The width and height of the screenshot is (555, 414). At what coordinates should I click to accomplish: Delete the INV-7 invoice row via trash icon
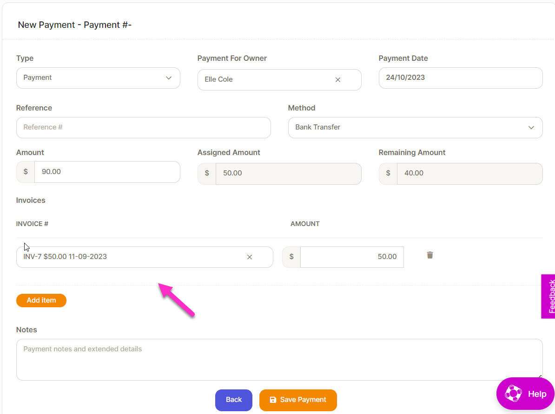point(429,255)
